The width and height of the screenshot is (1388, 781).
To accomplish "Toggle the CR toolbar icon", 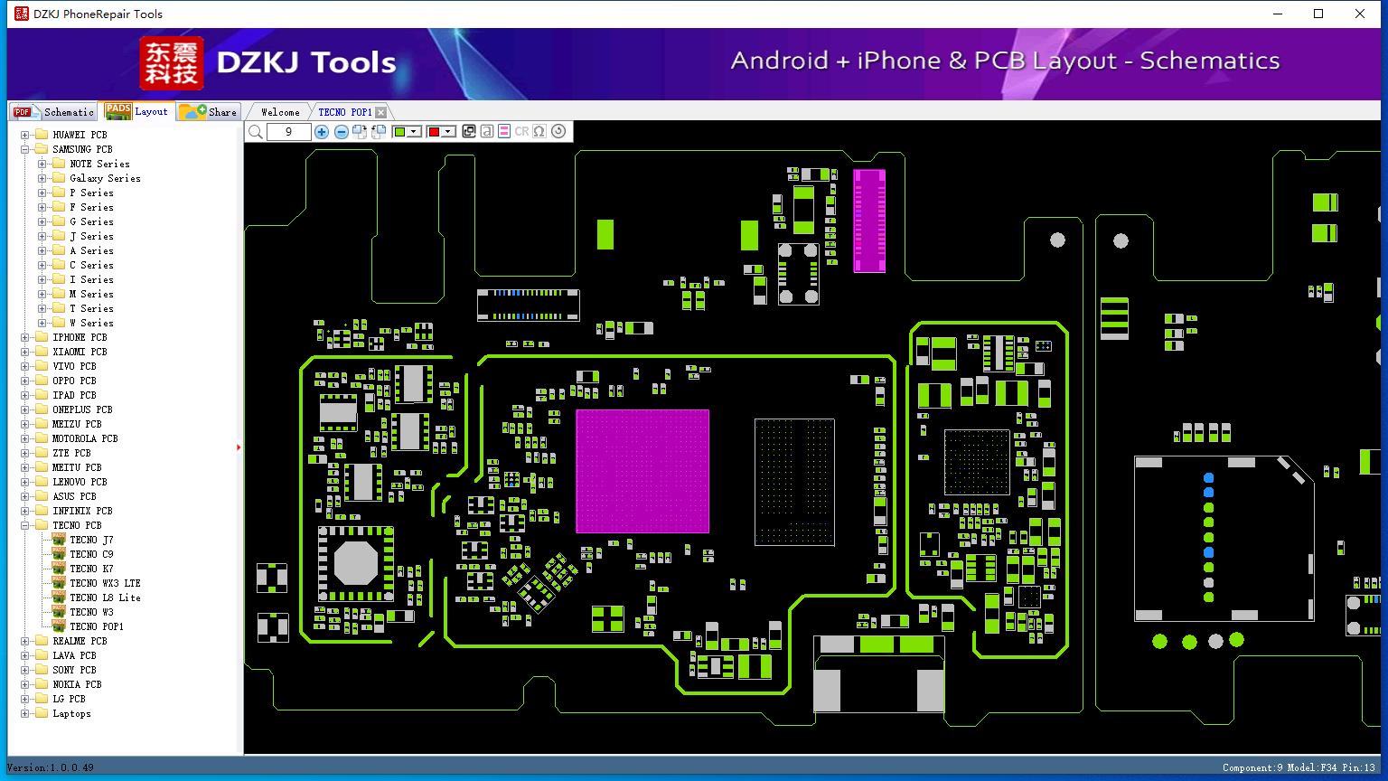I will [521, 132].
